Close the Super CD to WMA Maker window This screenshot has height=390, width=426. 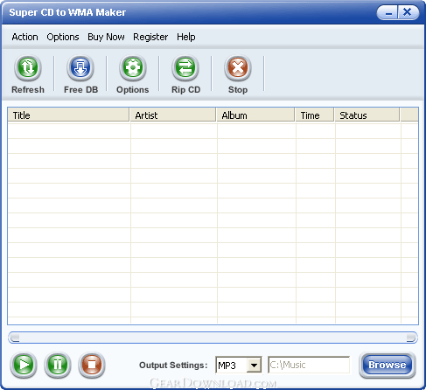point(408,13)
